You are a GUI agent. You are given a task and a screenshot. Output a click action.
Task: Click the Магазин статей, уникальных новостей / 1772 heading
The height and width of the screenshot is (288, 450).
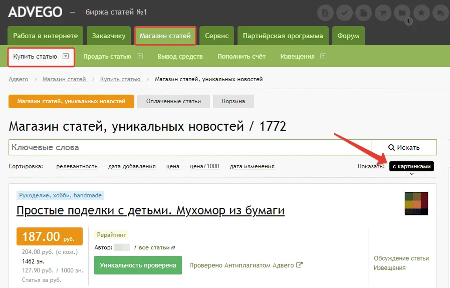click(x=147, y=126)
